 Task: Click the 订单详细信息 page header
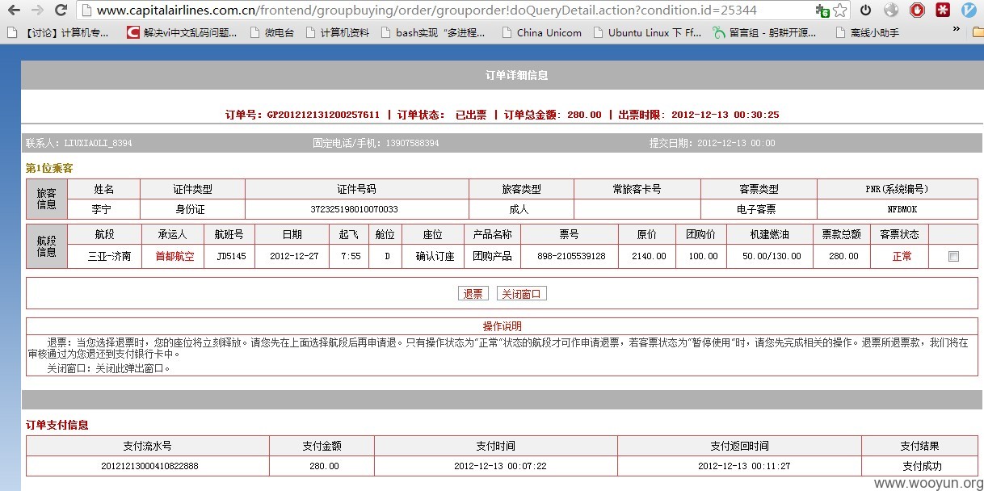point(517,75)
